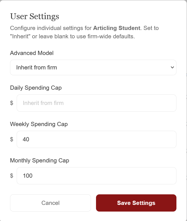The image size is (187, 221).
Task: Click the dollar sign beside the monthly cap
Action: 12,176
